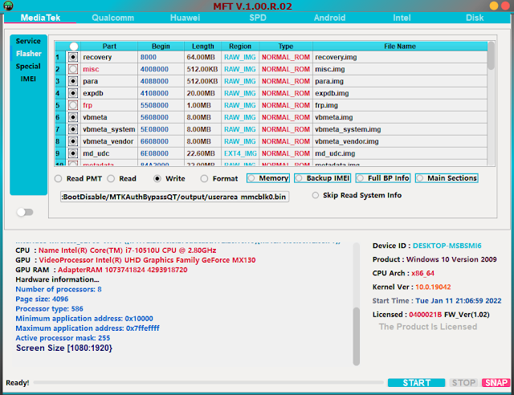Click the 4108000 begin address cell
The width and height of the screenshot is (514, 395).
(161, 93)
